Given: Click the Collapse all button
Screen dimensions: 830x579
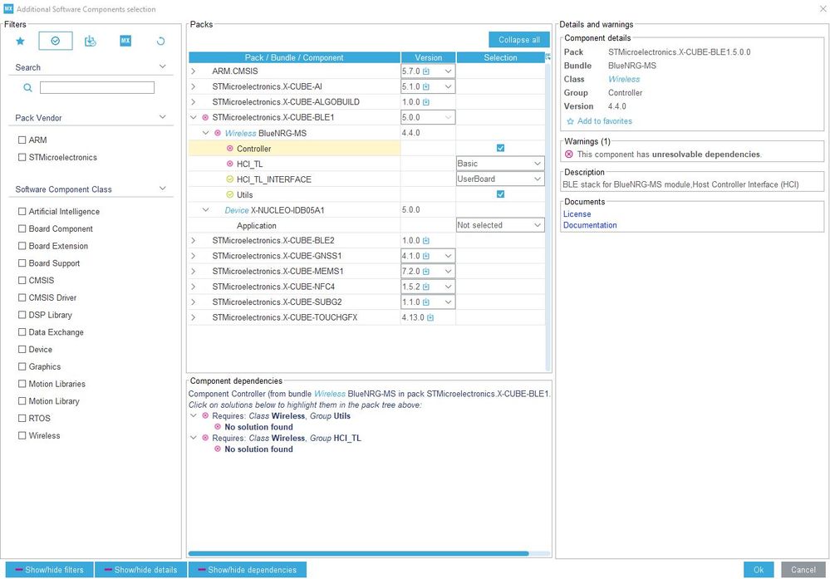Looking at the screenshot, I should (x=519, y=40).
